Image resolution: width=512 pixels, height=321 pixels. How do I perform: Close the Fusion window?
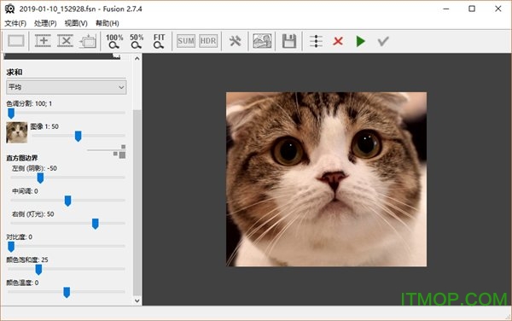tap(498, 9)
